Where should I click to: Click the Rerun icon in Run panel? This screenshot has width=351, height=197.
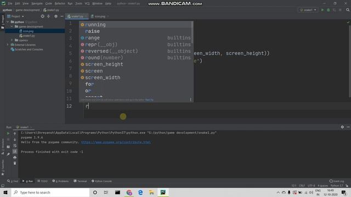[x=8, y=134]
